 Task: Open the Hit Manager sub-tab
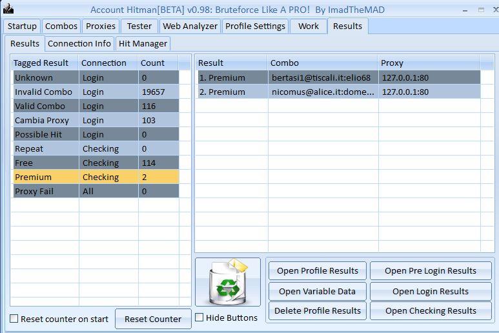pyautogui.click(x=143, y=44)
